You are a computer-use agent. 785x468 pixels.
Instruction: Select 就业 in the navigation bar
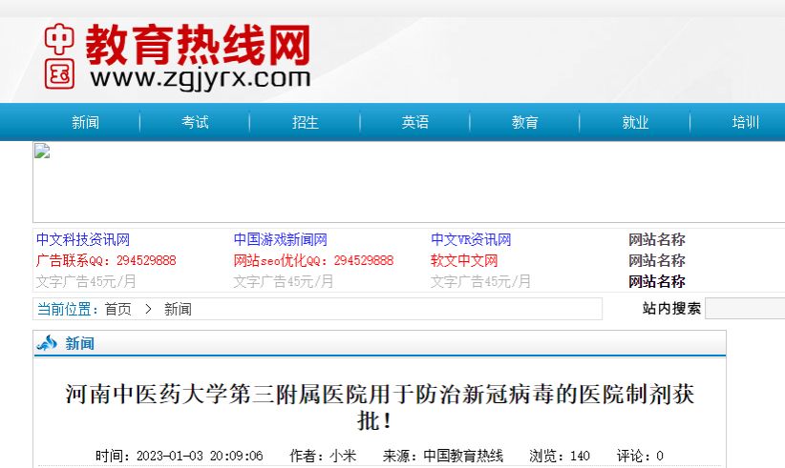coord(635,122)
